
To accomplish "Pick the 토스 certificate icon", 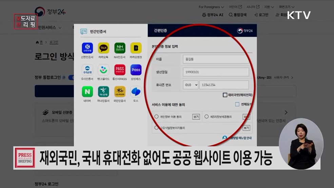I will pos(136,91).
